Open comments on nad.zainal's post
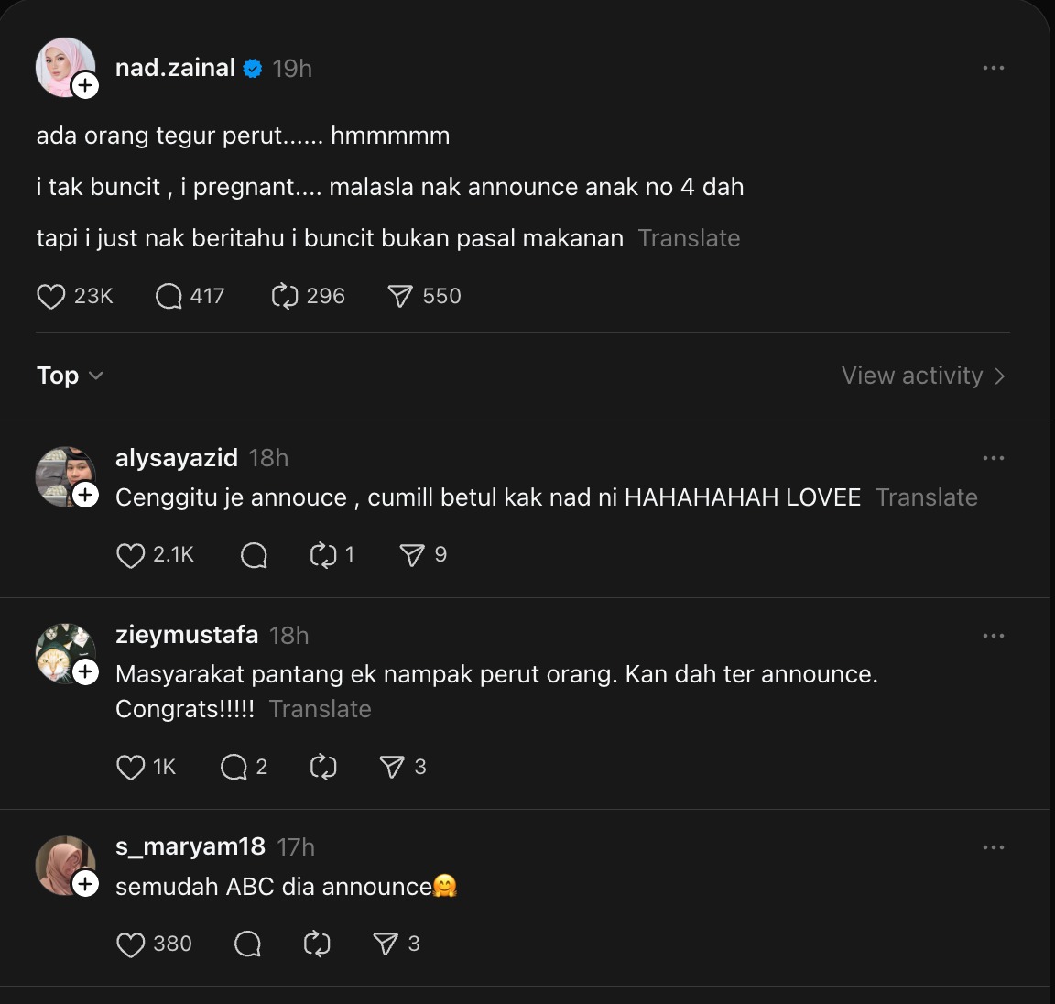Screen dimensions: 1055x1004 (x=169, y=296)
